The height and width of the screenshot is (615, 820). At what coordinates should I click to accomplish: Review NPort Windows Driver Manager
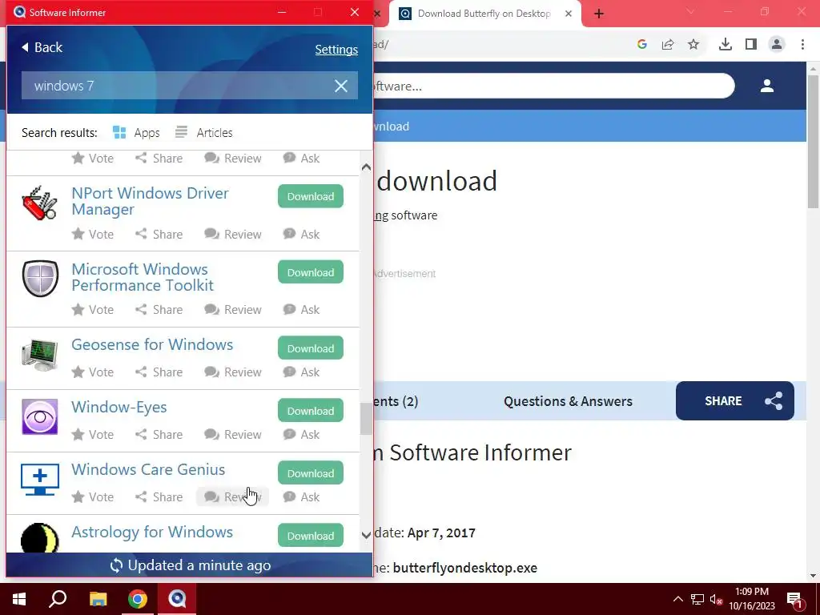233,235
